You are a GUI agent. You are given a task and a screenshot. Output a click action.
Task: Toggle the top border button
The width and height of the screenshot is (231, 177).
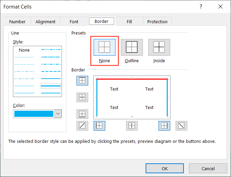(x=82, y=81)
